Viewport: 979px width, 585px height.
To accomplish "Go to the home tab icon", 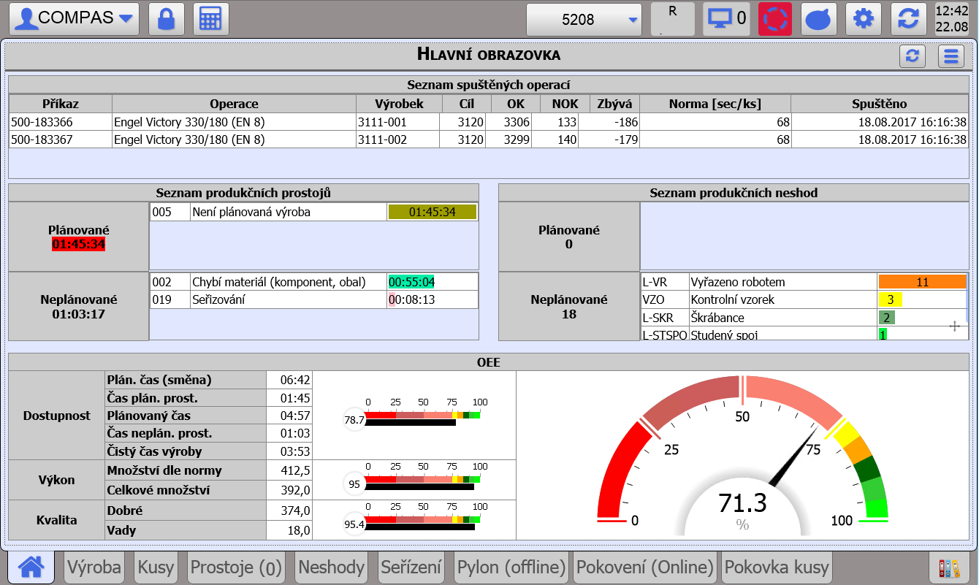I will coord(31,567).
